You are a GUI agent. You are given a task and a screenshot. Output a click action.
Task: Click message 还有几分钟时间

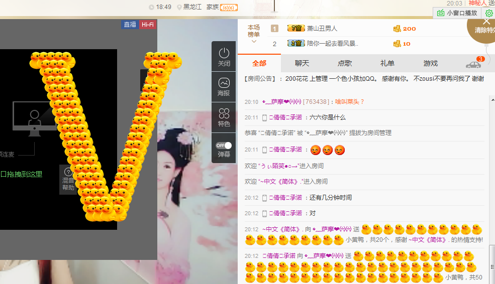pos(330,198)
